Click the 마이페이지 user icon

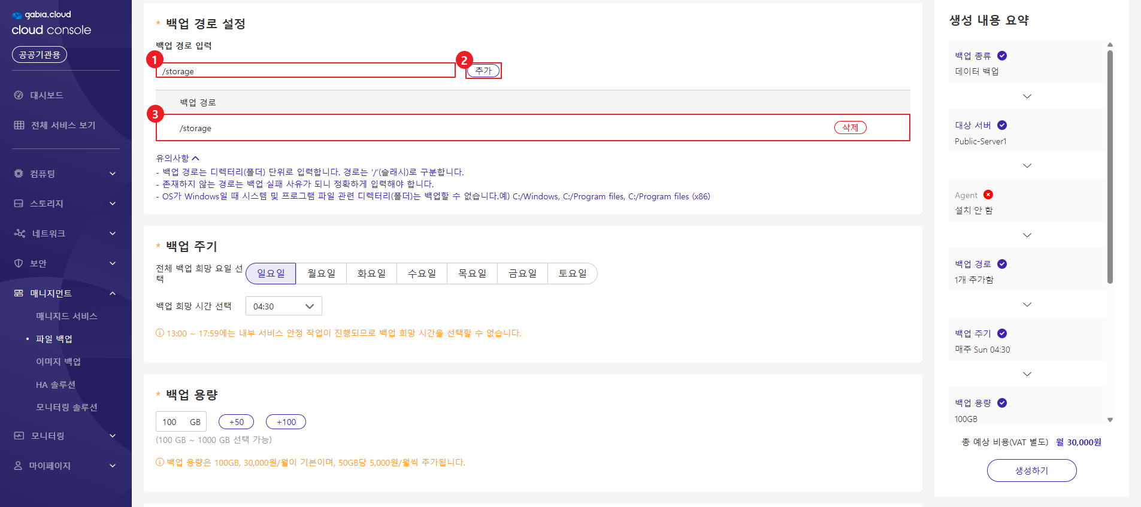(19, 466)
